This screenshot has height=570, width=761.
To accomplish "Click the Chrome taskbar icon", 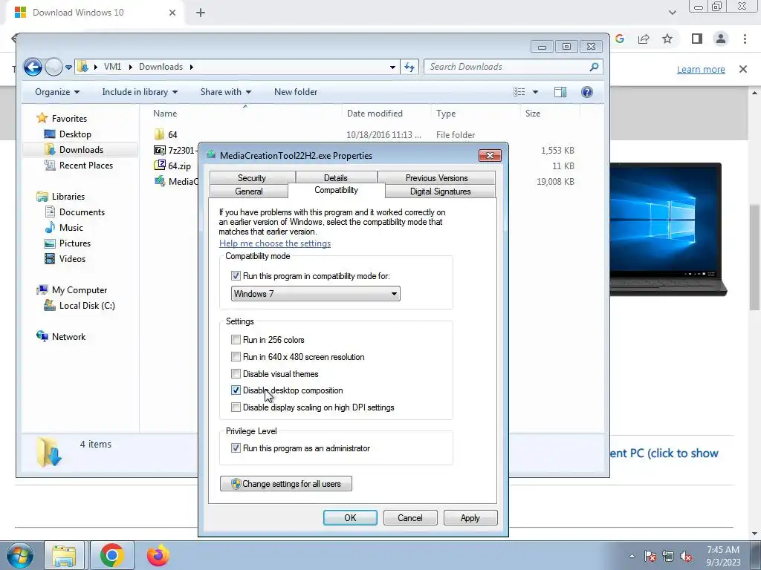I will 112,555.
